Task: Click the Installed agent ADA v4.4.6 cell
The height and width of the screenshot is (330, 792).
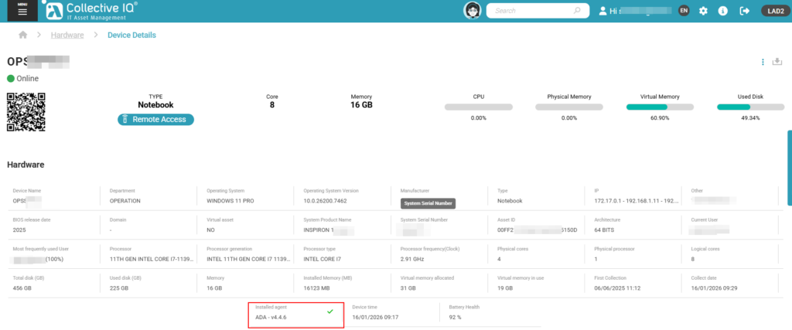Action: tap(295, 315)
